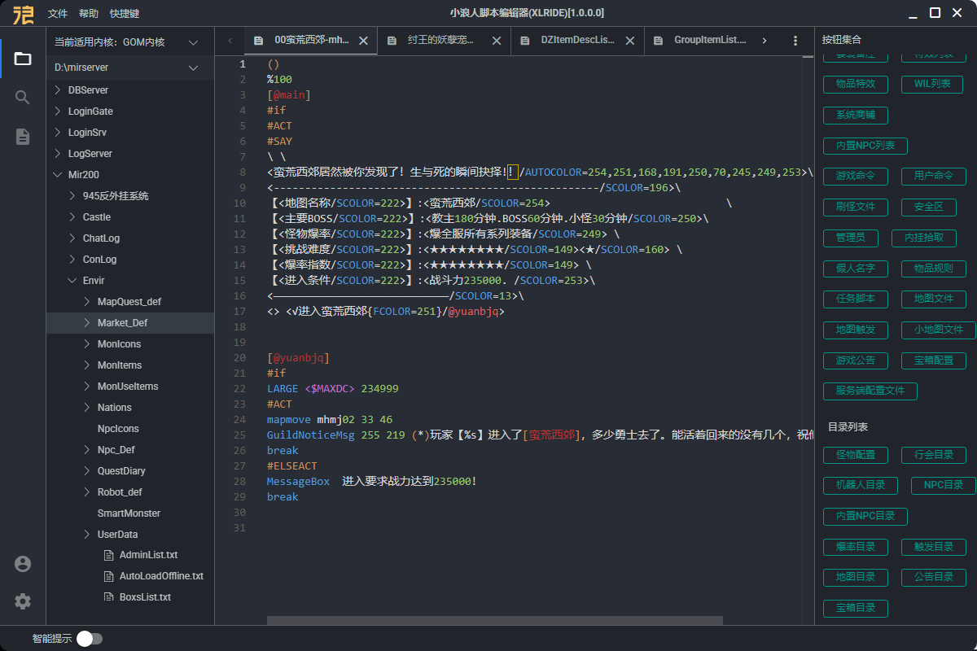Screen dimensions: 977x651
Task: Open the 文件 menu
Action: [x=58, y=14]
